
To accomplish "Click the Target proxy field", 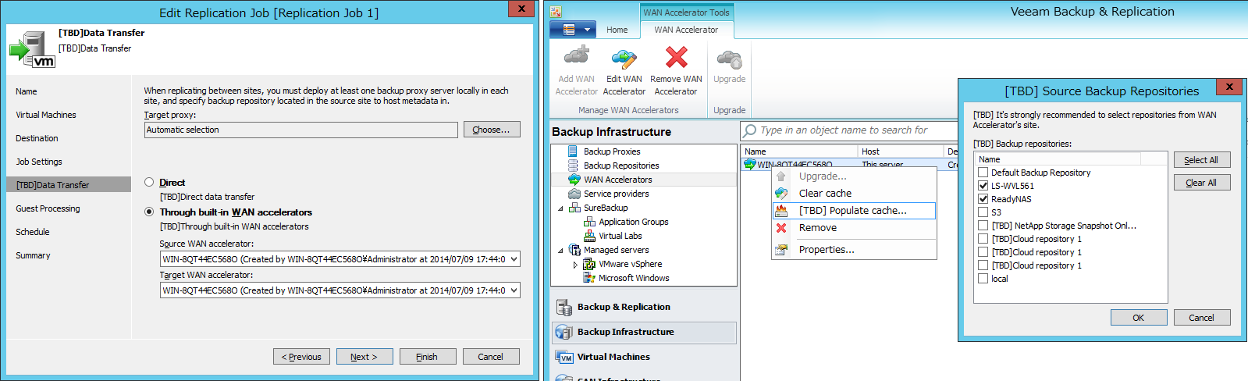I will click(x=301, y=130).
